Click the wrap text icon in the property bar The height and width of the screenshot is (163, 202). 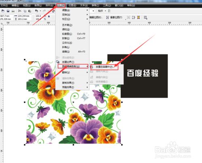[145, 17]
